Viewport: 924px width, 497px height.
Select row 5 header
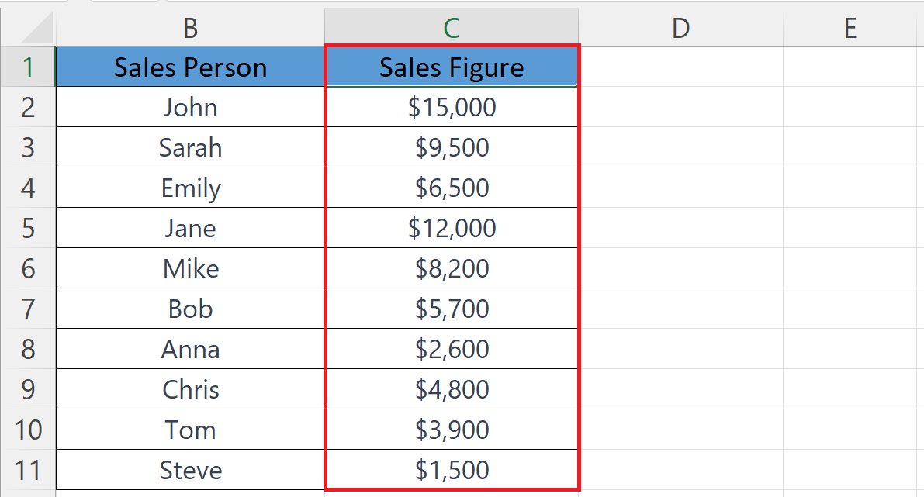pyautogui.click(x=28, y=228)
